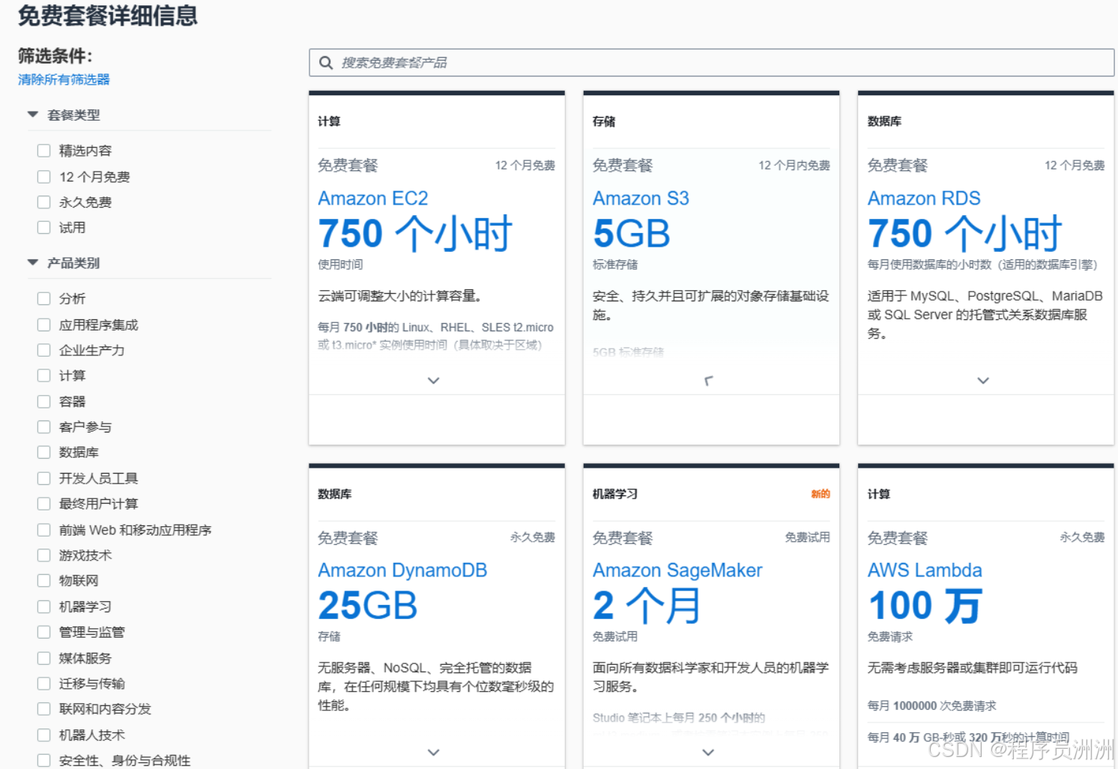Select the 物联网 checkbox
Viewport: 1118px width, 769px height.
(x=44, y=581)
